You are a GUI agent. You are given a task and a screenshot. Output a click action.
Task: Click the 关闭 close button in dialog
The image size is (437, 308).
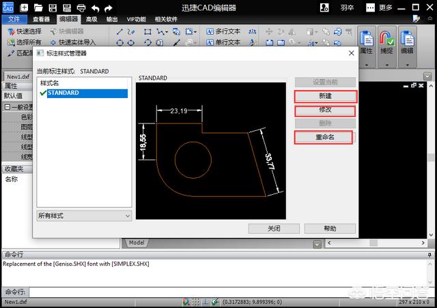coord(274,228)
